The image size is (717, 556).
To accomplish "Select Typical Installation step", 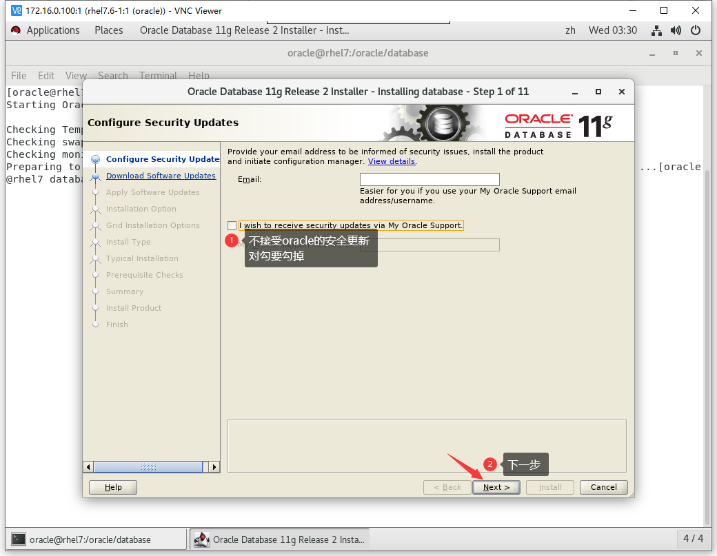I will [x=142, y=258].
